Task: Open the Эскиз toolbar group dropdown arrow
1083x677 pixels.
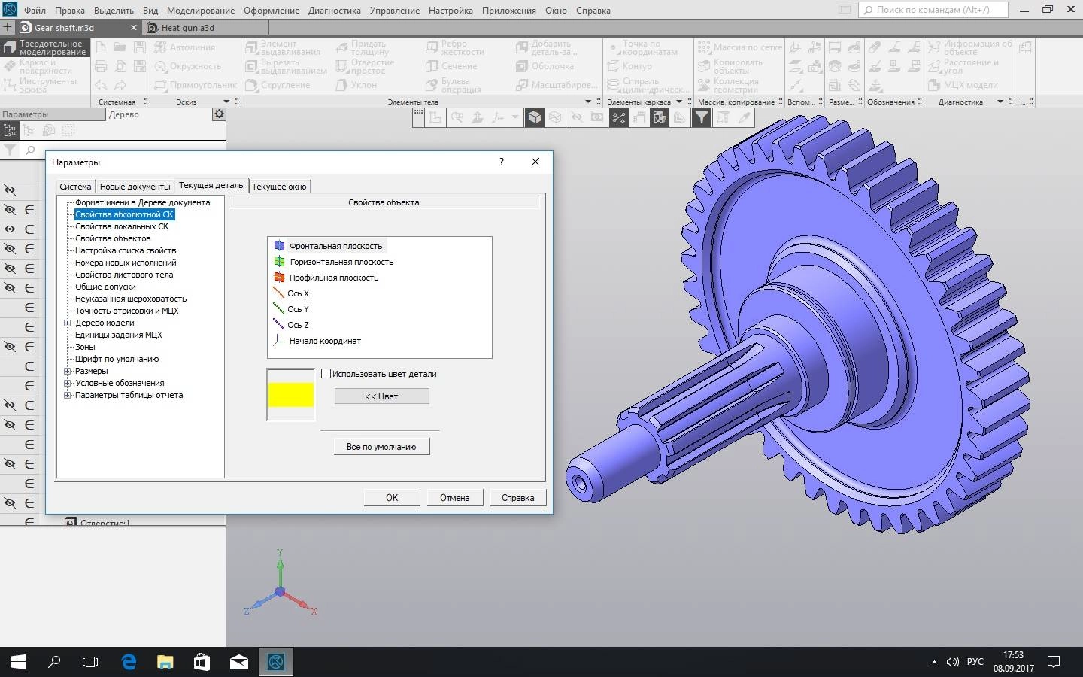Action: tap(226, 102)
